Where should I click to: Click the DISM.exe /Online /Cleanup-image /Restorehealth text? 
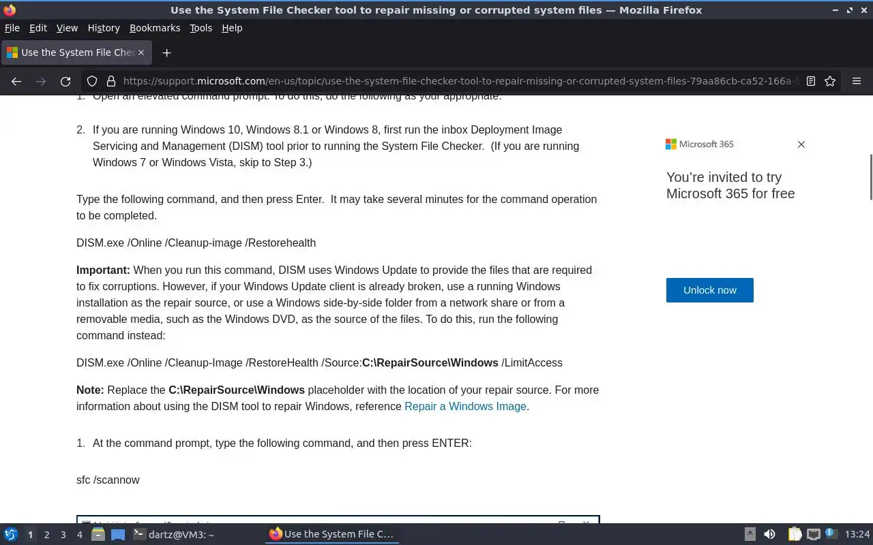pyautogui.click(x=196, y=243)
